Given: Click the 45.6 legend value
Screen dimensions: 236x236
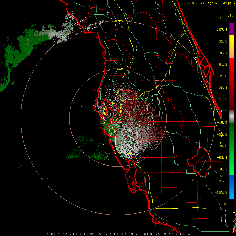Looking at the screenshot, I should [223, 76].
